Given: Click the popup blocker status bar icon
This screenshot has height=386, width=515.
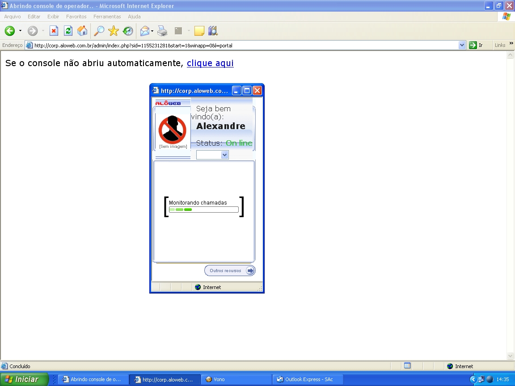Looking at the screenshot, I should point(407,365).
